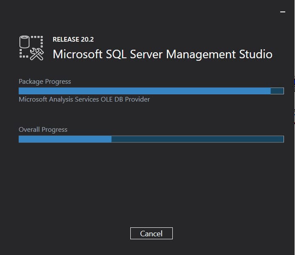Click the filled portion of Package Progress bar
295x255 pixels.
click(x=144, y=91)
